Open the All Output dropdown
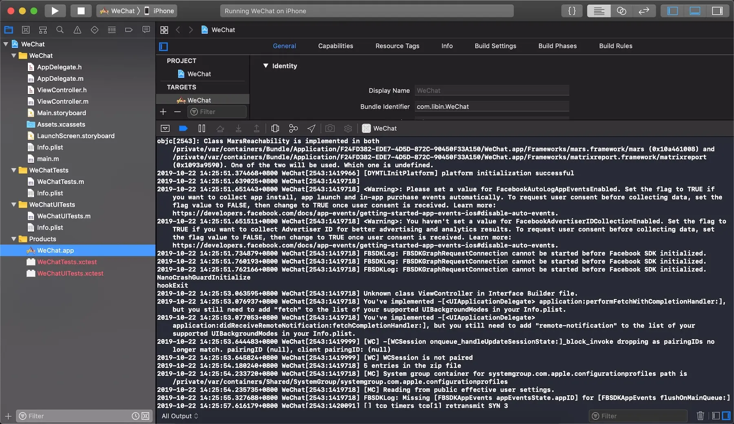 pos(180,416)
